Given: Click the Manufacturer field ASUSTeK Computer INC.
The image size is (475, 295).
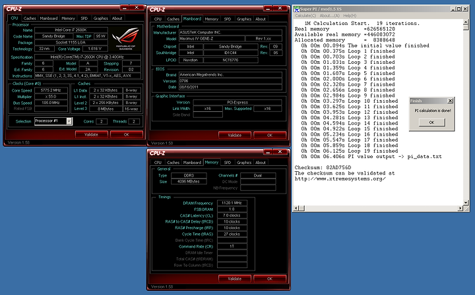Looking at the screenshot, I should tap(230, 32).
